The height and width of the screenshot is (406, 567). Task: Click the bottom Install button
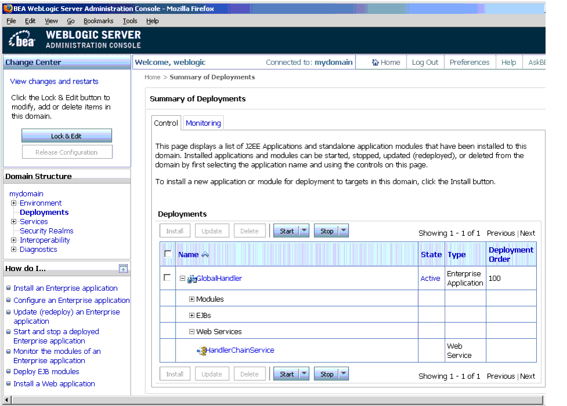175,374
